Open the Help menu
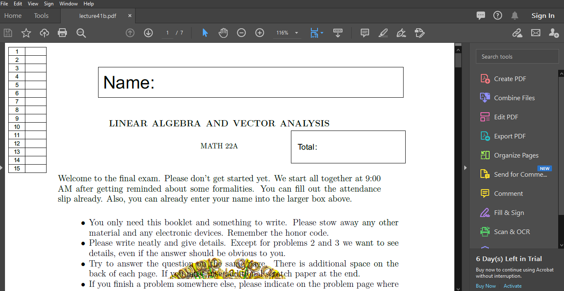The width and height of the screenshot is (564, 291). tap(89, 3)
